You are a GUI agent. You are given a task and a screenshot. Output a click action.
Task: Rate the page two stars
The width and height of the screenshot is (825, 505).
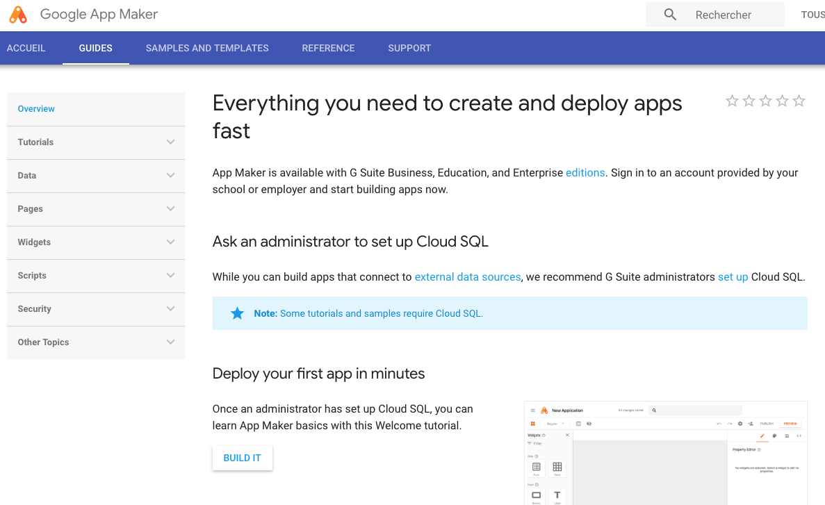(749, 101)
